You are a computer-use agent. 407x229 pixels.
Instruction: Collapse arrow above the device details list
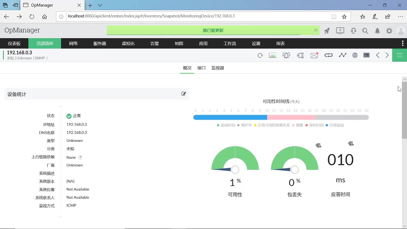(60, 107)
